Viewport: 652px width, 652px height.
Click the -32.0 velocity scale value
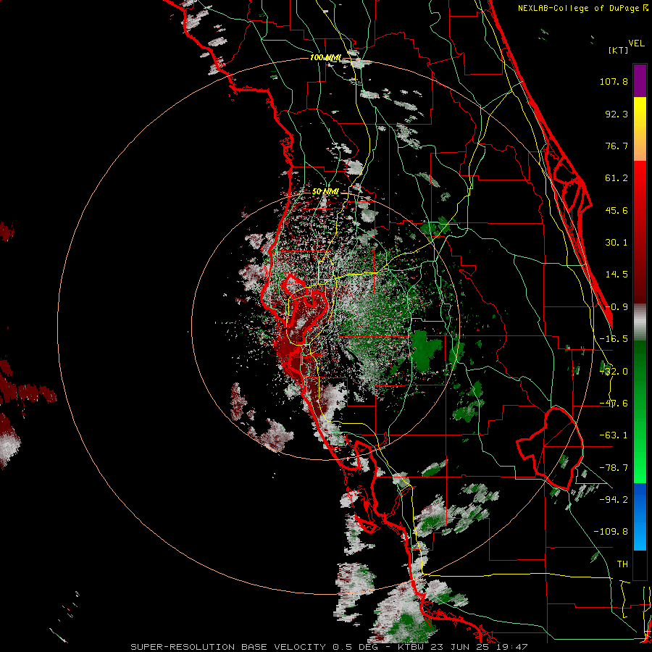point(614,371)
